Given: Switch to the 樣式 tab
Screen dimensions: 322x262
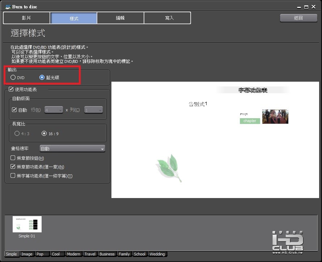Looking at the screenshot, I should coord(74,18).
